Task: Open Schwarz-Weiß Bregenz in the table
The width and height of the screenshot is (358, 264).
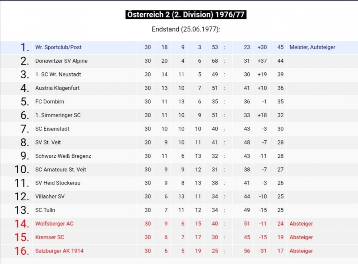Action: point(63,156)
